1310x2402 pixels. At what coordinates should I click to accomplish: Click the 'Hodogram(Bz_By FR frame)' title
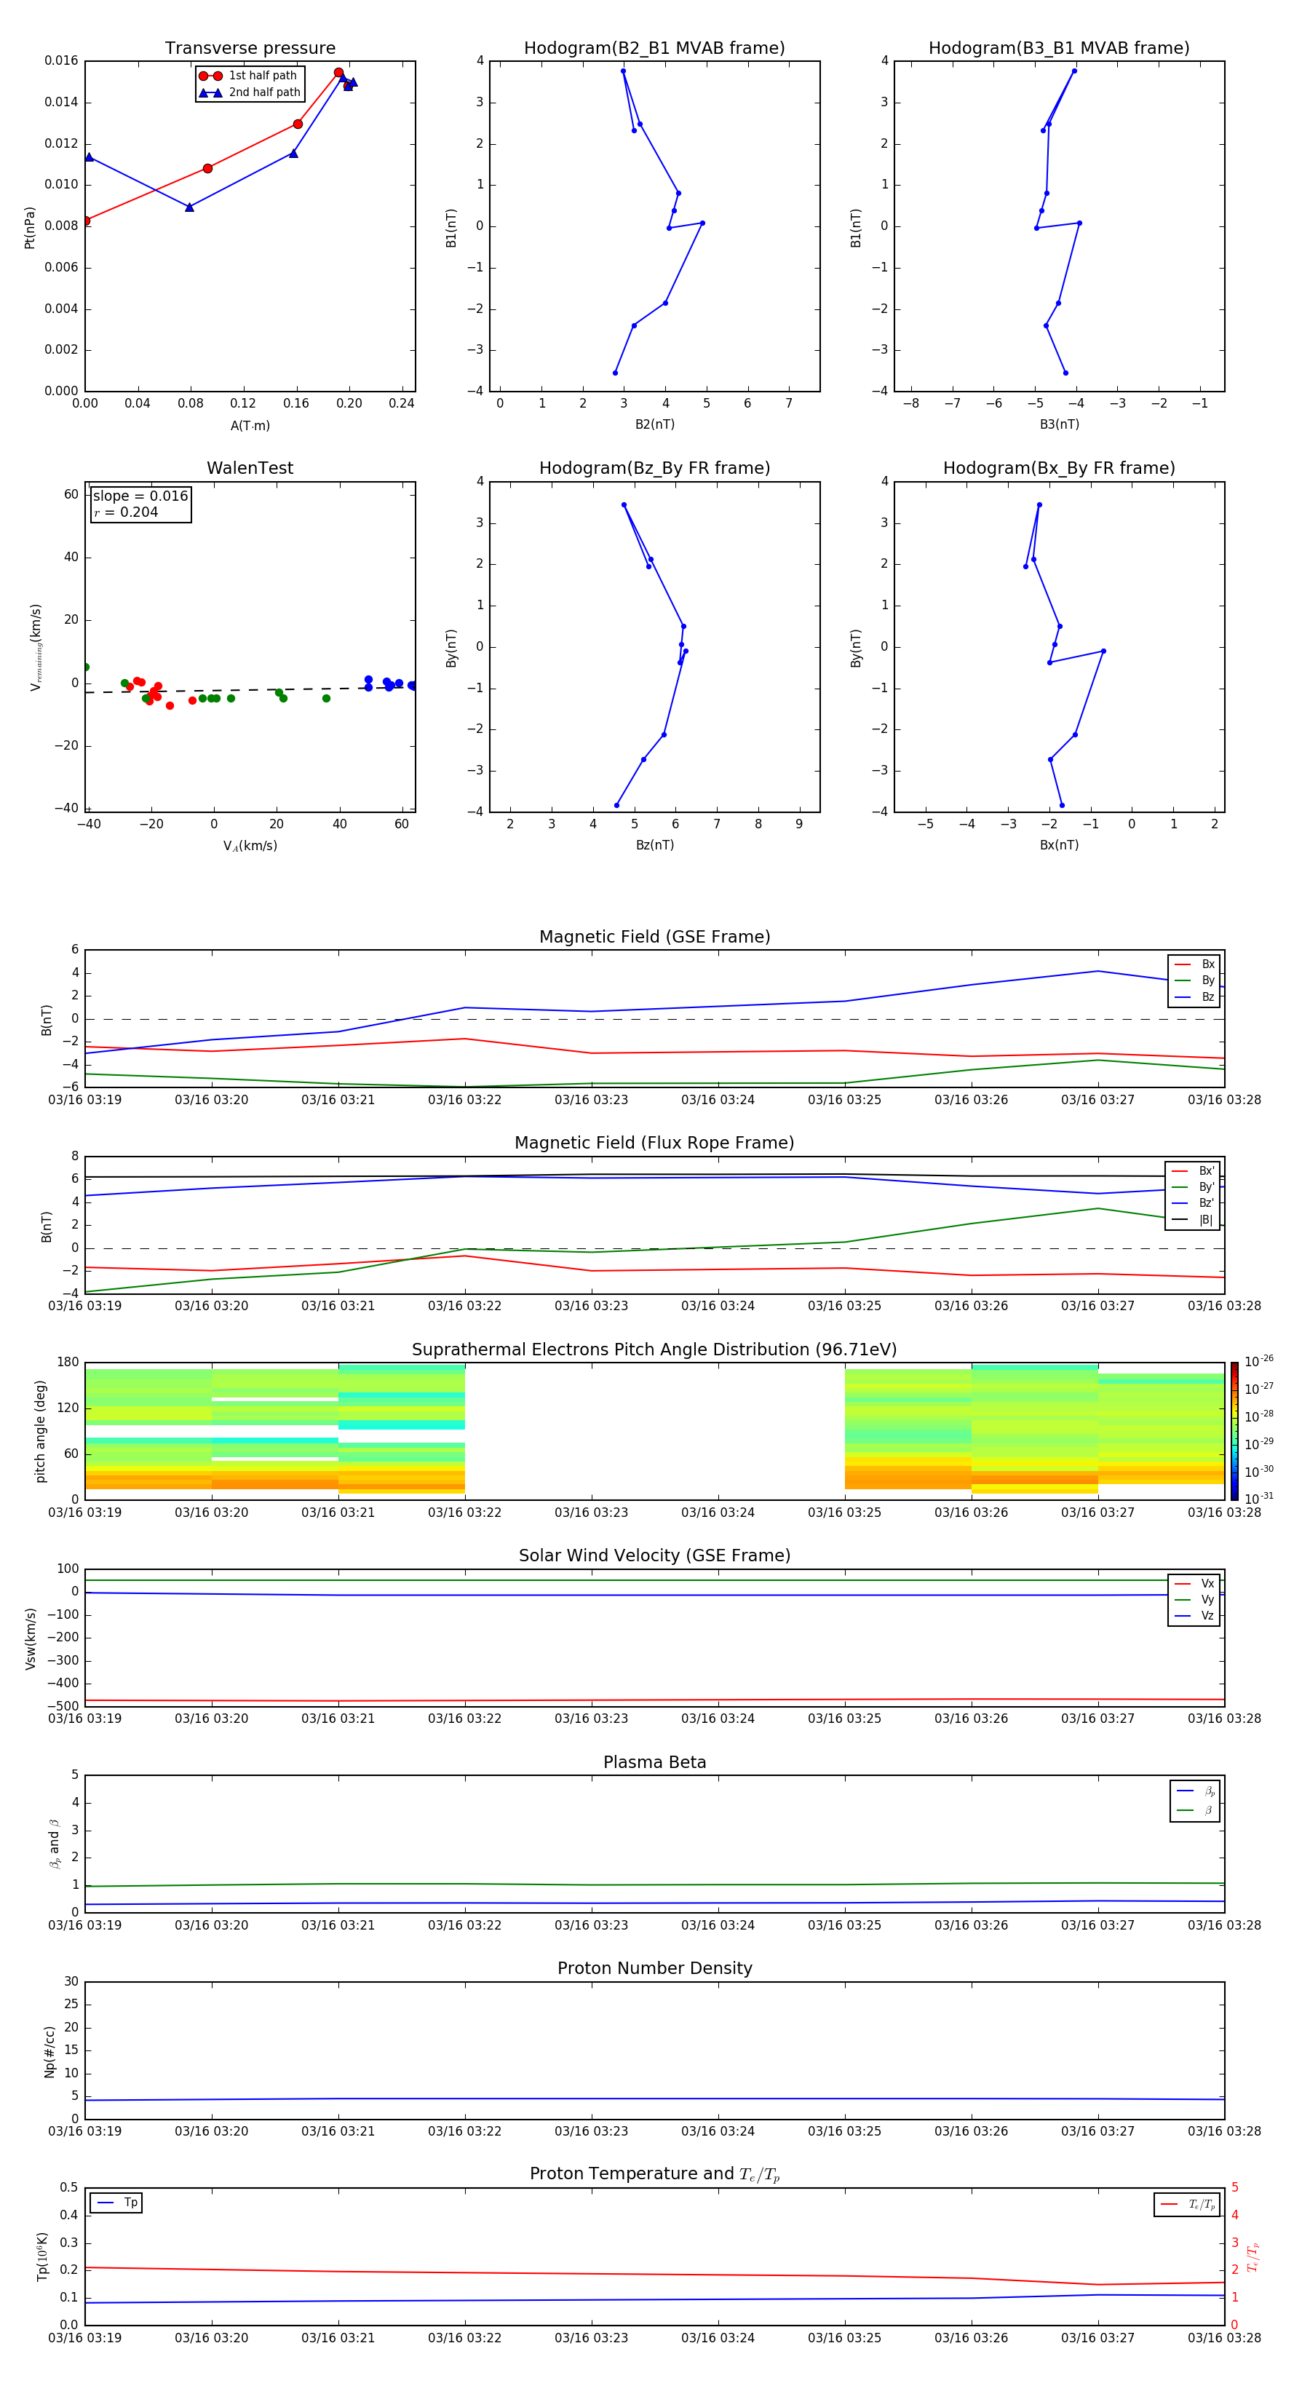654,468
